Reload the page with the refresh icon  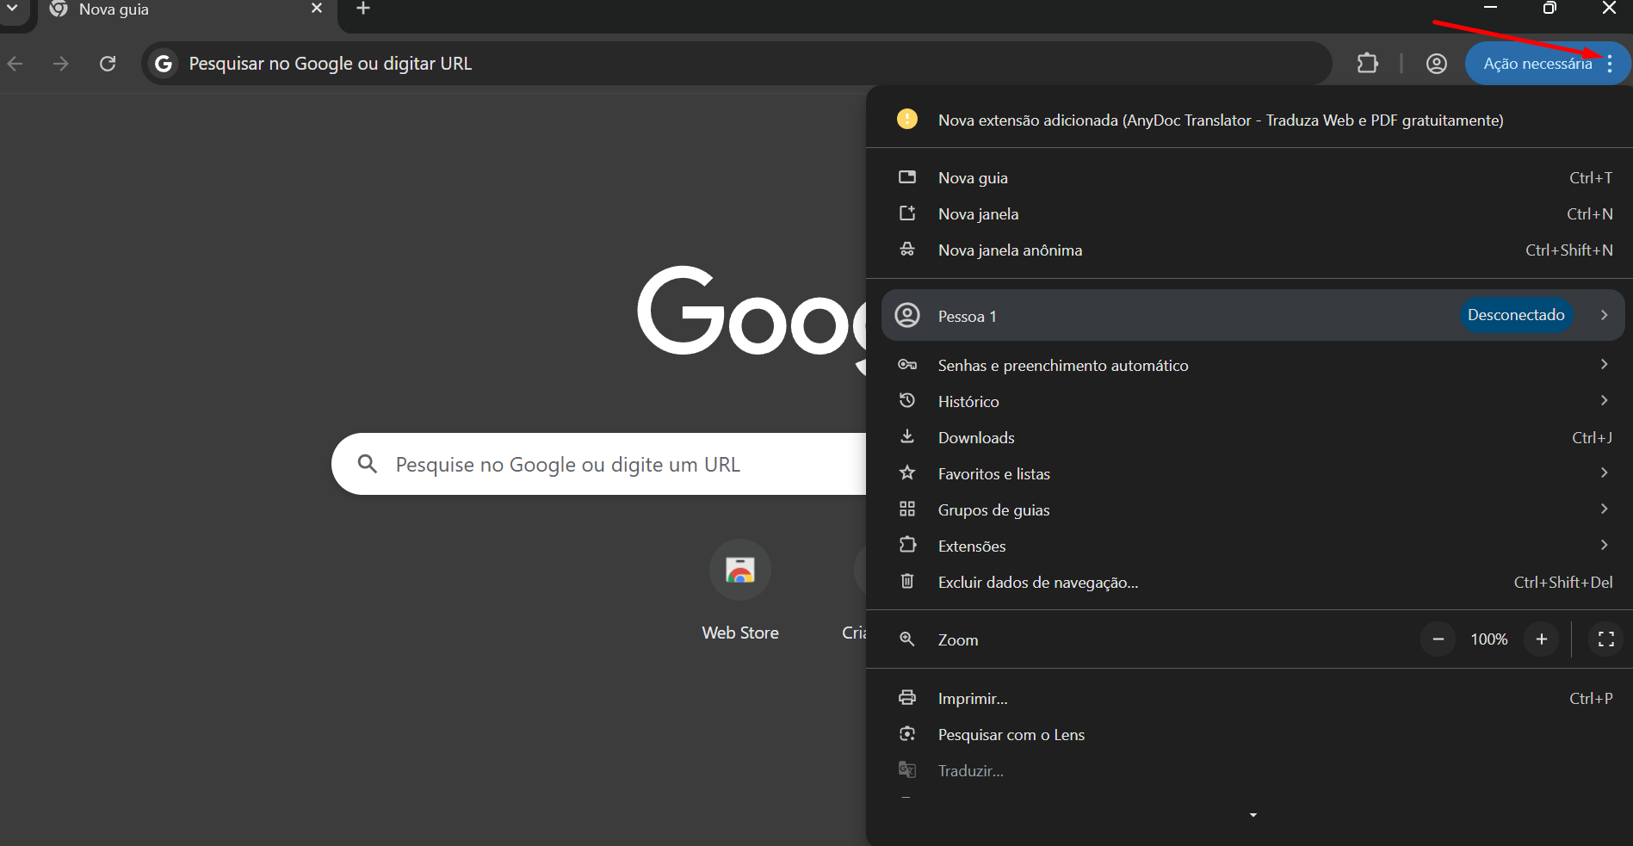[x=108, y=63]
